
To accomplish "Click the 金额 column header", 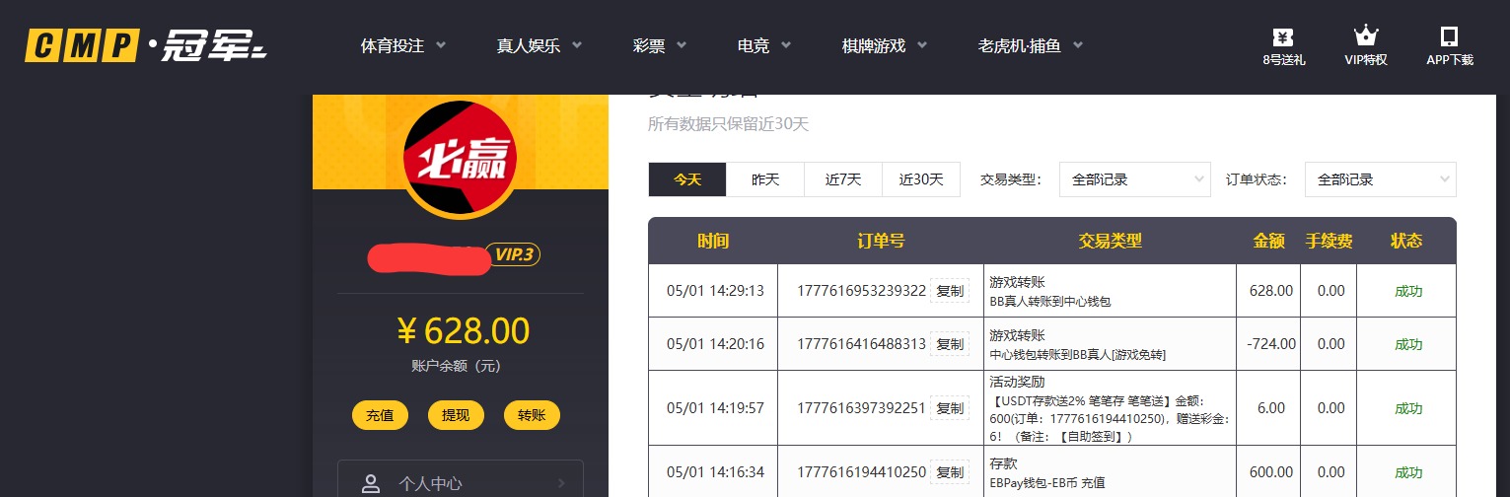I will [x=1268, y=241].
